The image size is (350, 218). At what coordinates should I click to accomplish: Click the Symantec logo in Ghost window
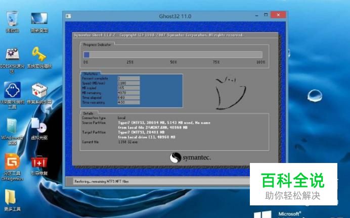(x=190, y=157)
